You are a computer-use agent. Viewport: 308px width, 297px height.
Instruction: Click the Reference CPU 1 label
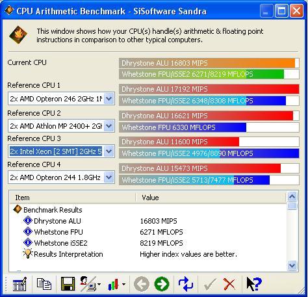34,85
